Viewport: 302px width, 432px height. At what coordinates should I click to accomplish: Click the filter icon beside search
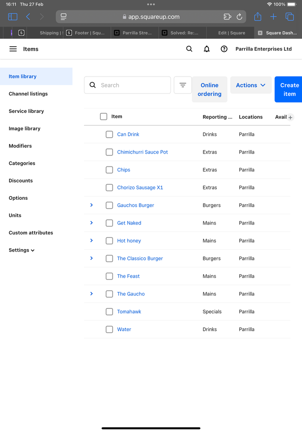pyautogui.click(x=183, y=85)
